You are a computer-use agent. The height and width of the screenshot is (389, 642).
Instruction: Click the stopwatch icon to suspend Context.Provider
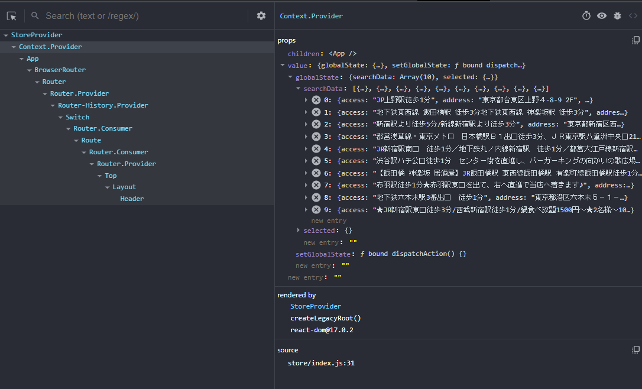tap(586, 16)
